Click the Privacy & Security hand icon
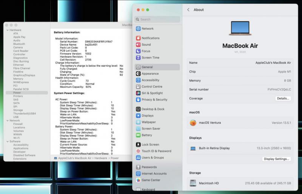Image resolution: width=302 pixels, height=194 pixels. pos(138,100)
